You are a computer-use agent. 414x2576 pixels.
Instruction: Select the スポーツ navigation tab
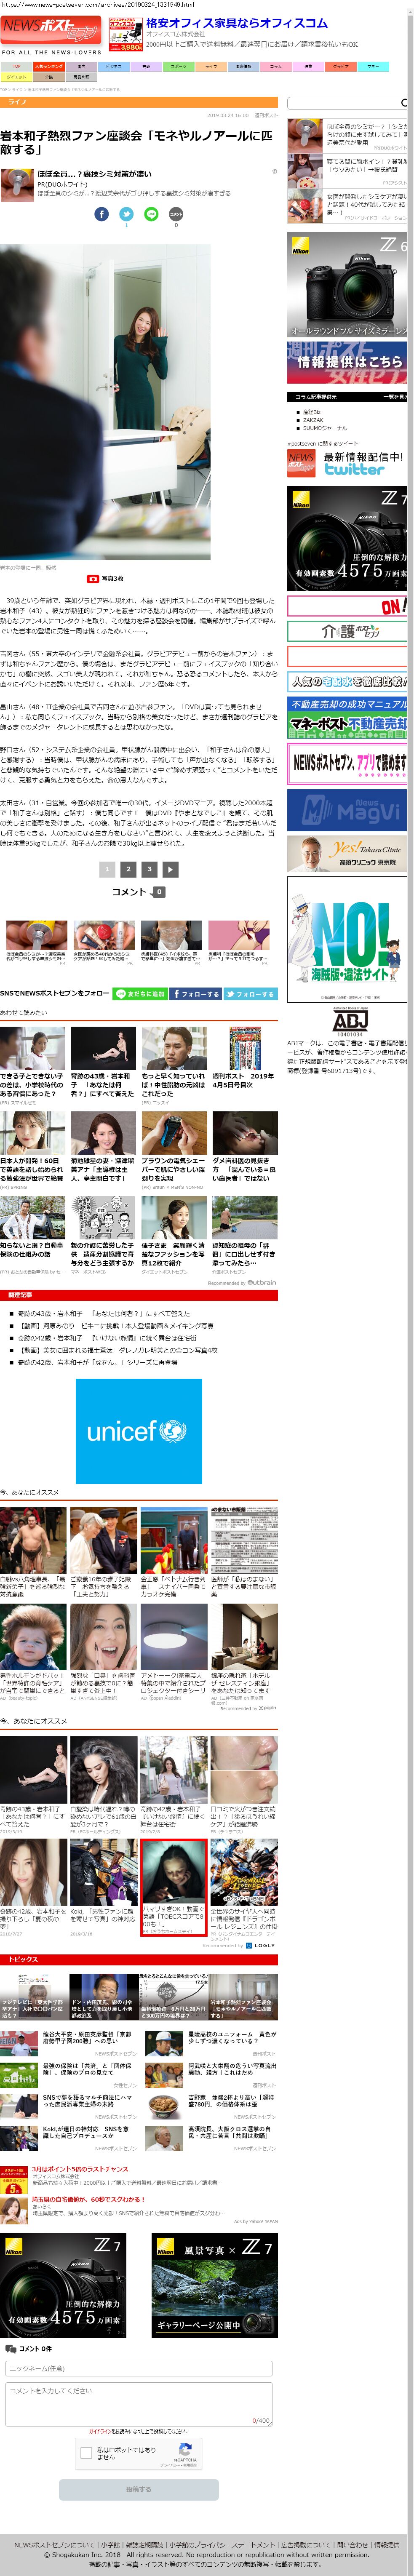(178, 66)
